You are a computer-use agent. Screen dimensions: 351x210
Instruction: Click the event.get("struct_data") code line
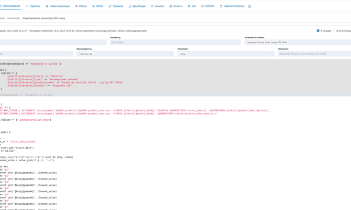tap(17, 148)
